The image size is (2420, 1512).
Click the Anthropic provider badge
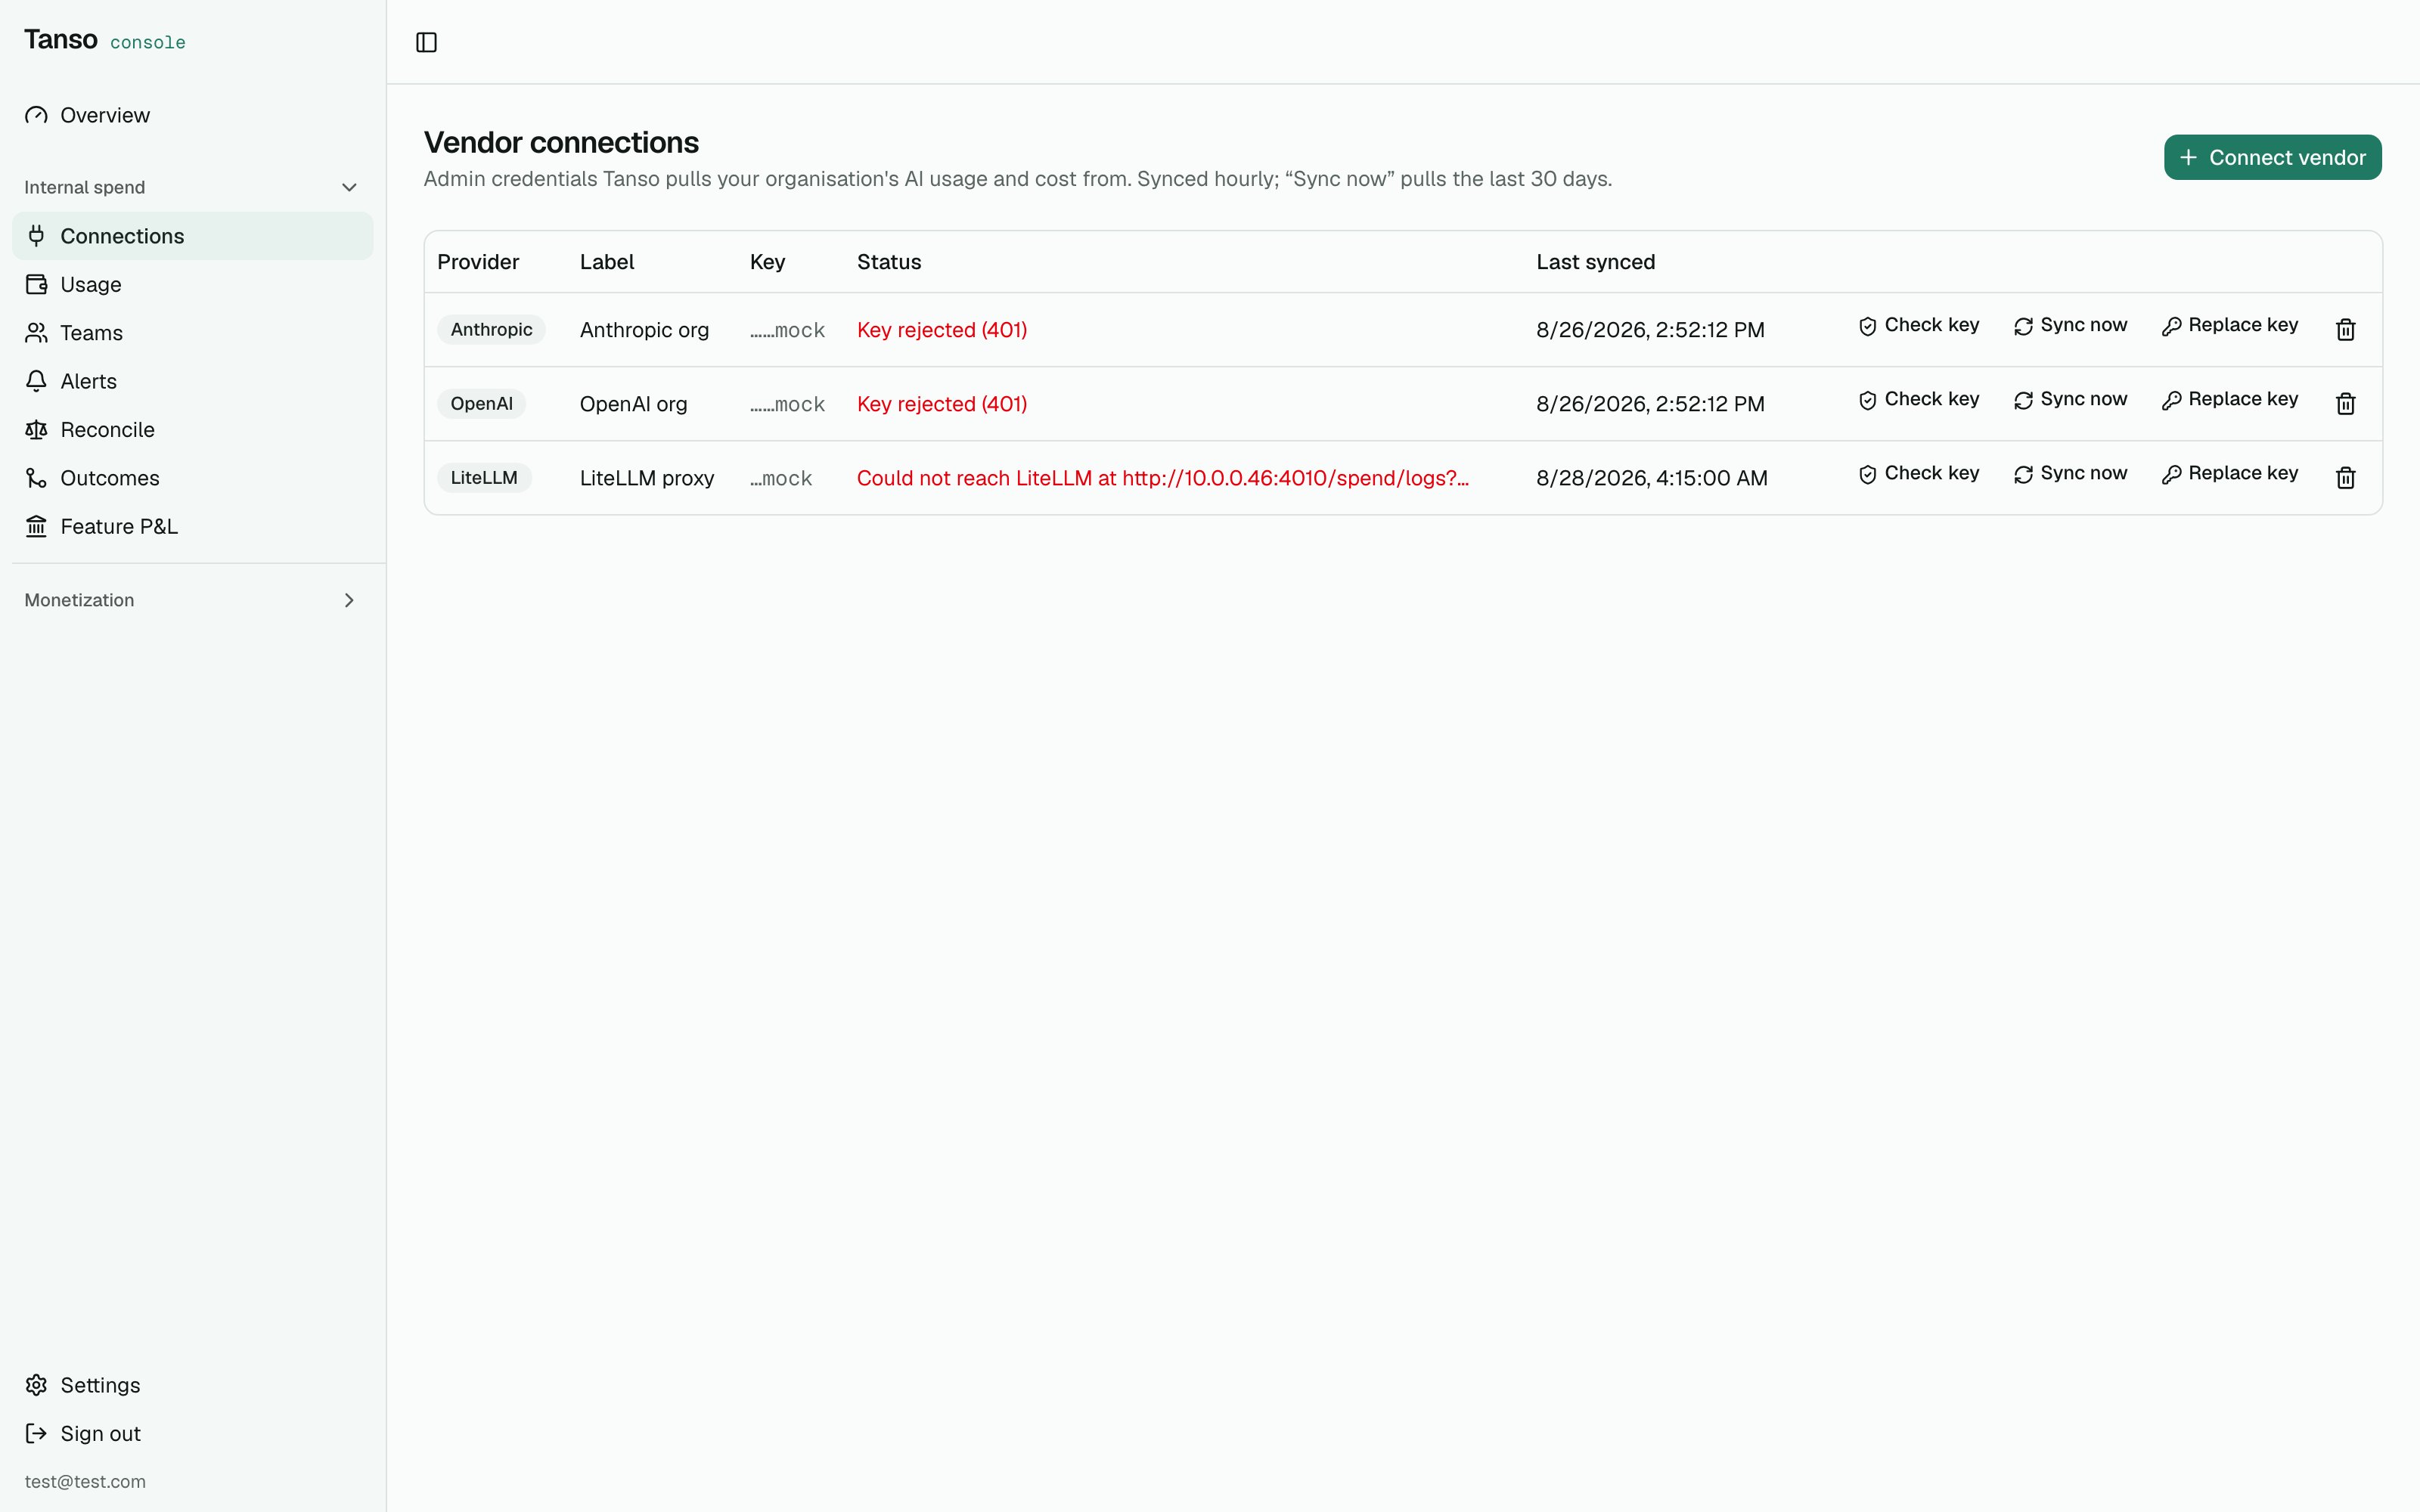491,330
